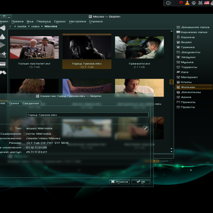Click the Отмена button
Image resolution: width=213 pixels, height=213 pixels.
[x=119, y=182]
